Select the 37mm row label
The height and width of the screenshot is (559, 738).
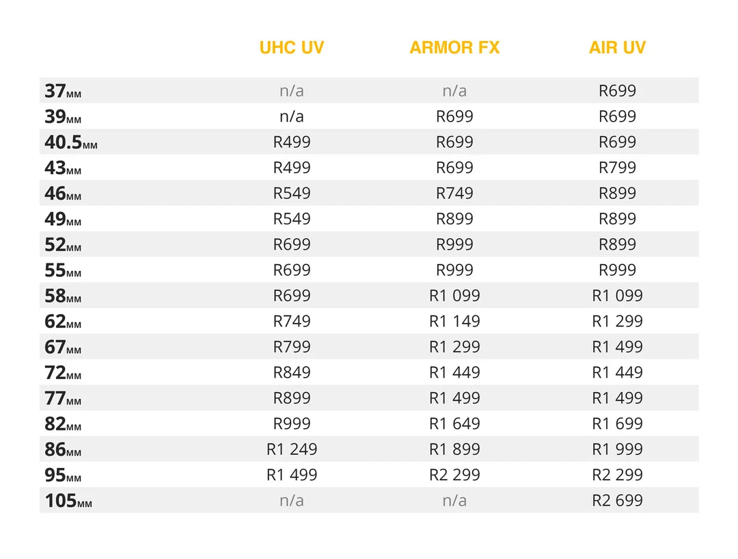click(63, 90)
